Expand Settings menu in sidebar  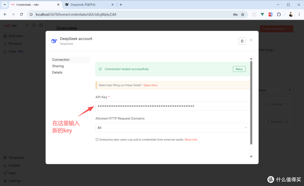23,181
